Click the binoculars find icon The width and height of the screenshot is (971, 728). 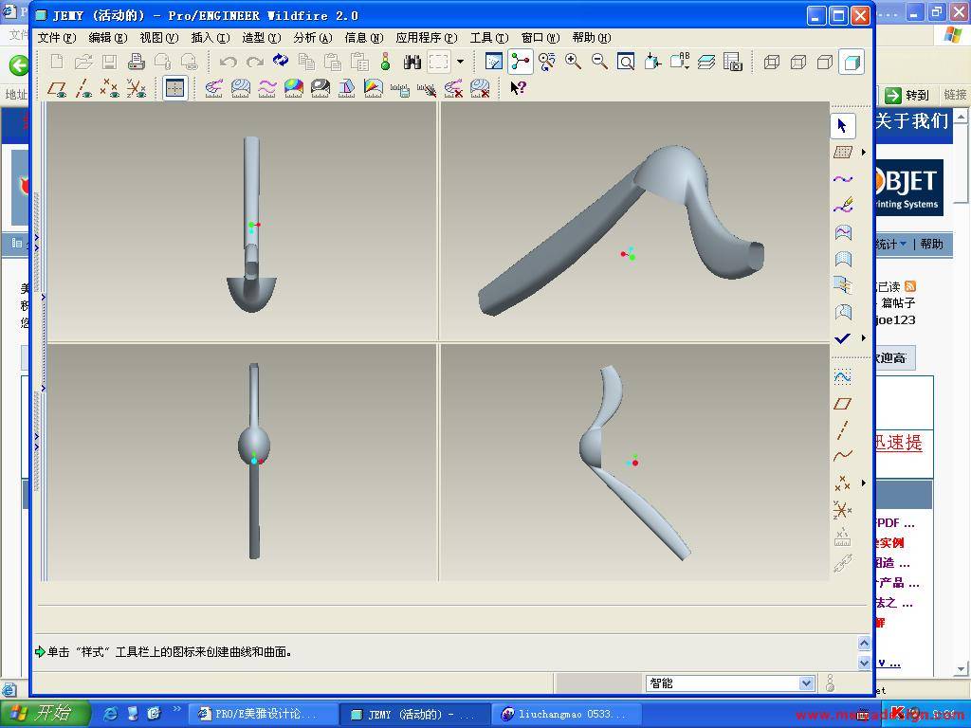tap(412, 62)
